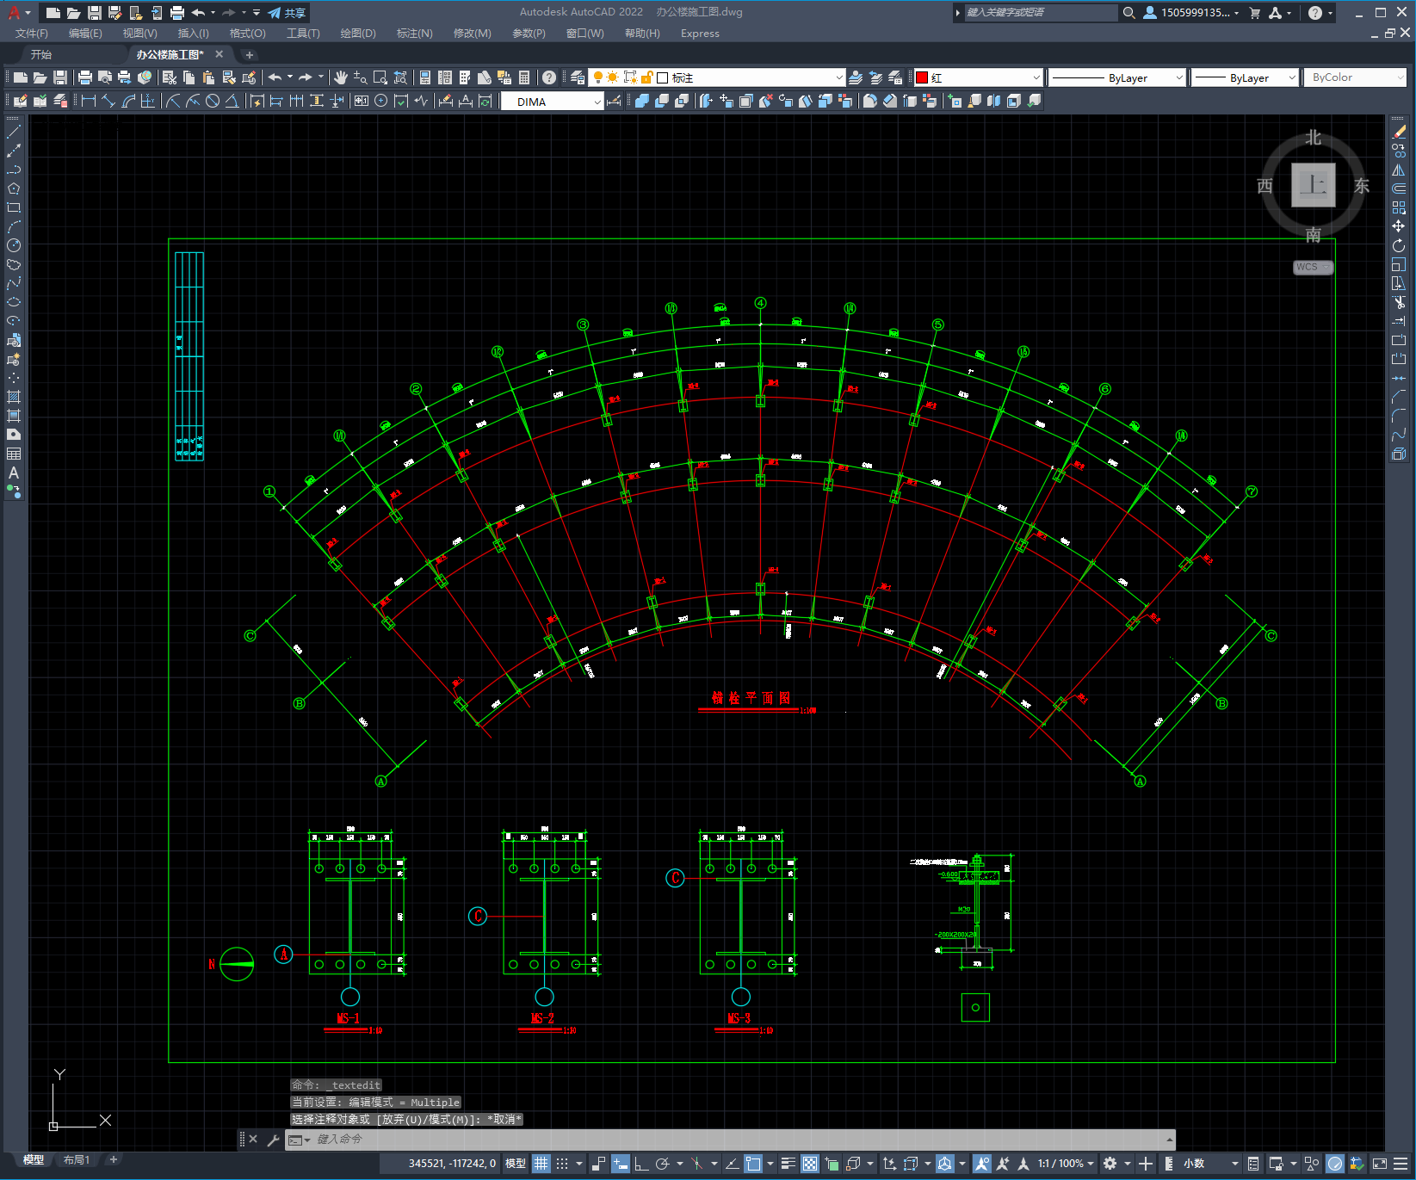
Task: Select the Hatch draw tool
Action: 14,397
